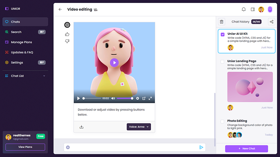Toggle the side panel layout icon

(253, 9)
